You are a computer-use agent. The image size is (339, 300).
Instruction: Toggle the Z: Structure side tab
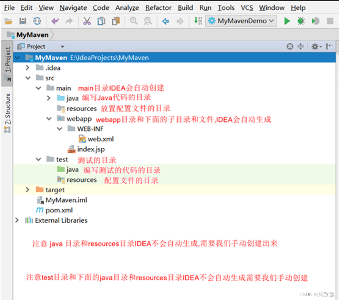pyautogui.click(x=7, y=113)
